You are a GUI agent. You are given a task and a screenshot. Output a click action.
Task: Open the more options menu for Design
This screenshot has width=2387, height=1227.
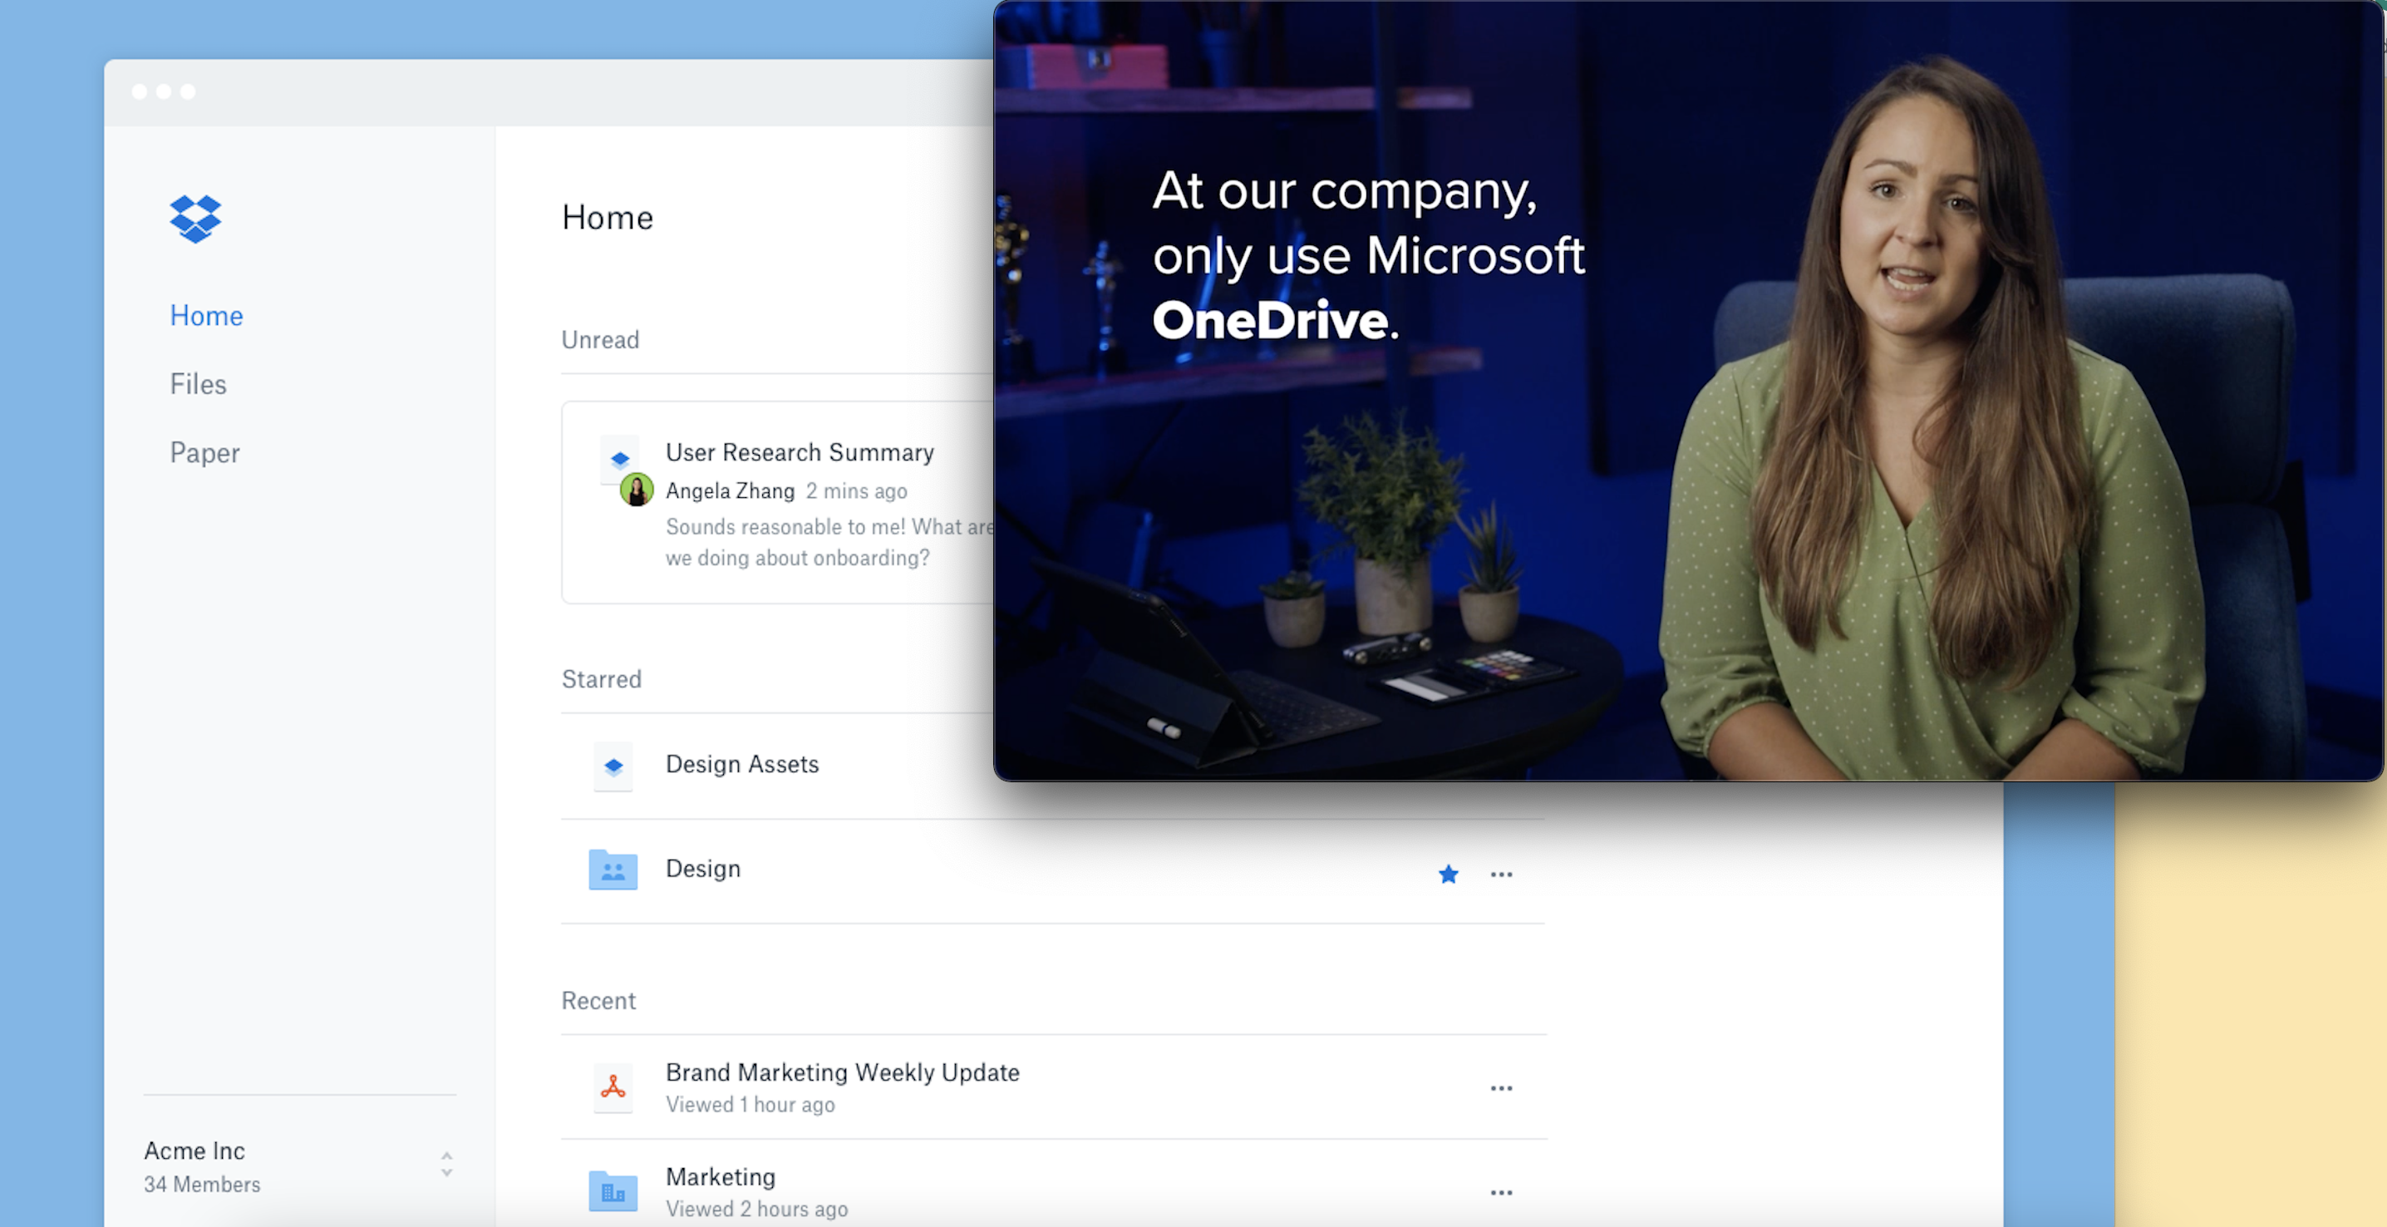click(x=1501, y=874)
